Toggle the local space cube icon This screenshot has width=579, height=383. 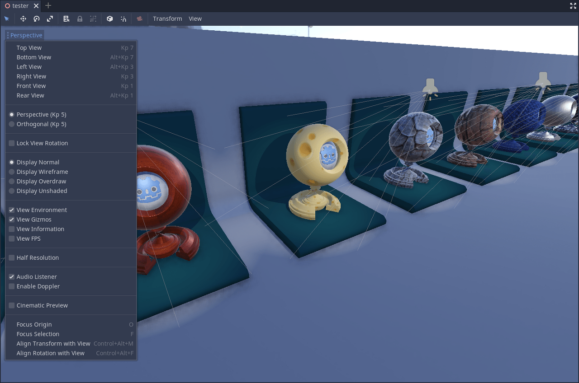110,19
